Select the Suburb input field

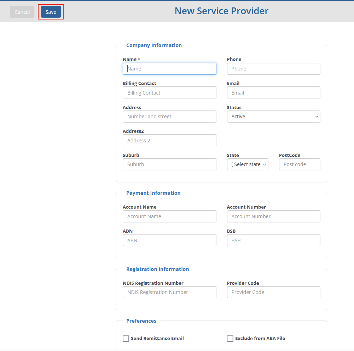coord(169,164)
